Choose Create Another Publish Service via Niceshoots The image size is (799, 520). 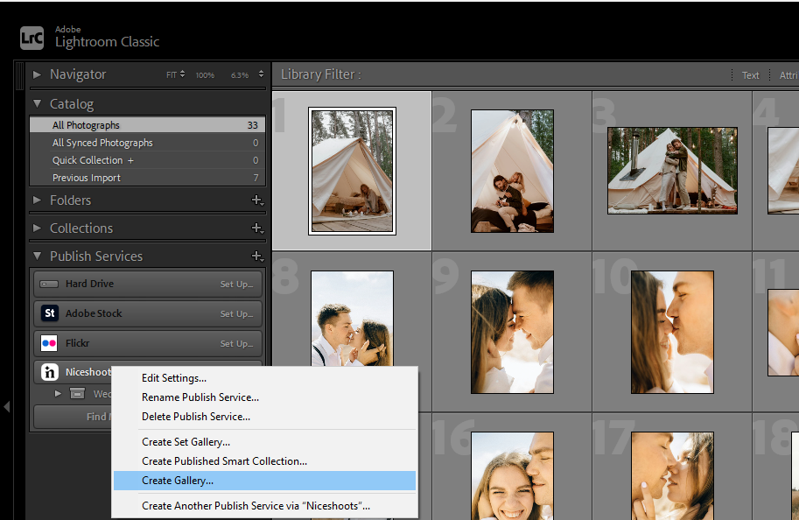[264, 506]
